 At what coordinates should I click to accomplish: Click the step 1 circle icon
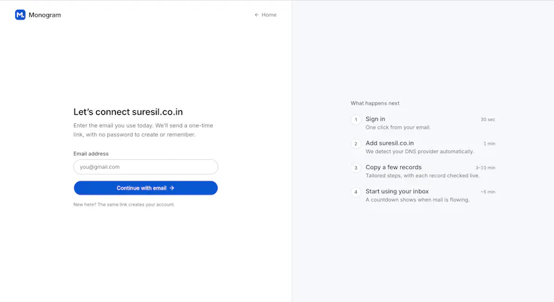point(356,120)
